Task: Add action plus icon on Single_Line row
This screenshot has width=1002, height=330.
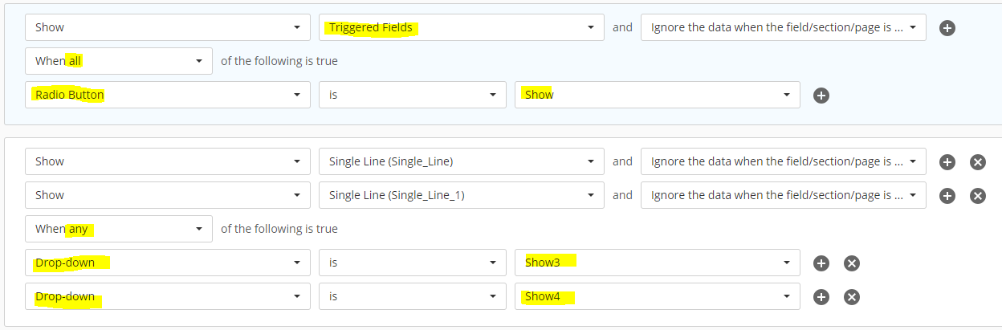Action: (947, 161)
